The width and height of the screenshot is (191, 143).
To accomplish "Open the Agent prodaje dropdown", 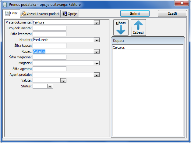I will coord(97,75).
